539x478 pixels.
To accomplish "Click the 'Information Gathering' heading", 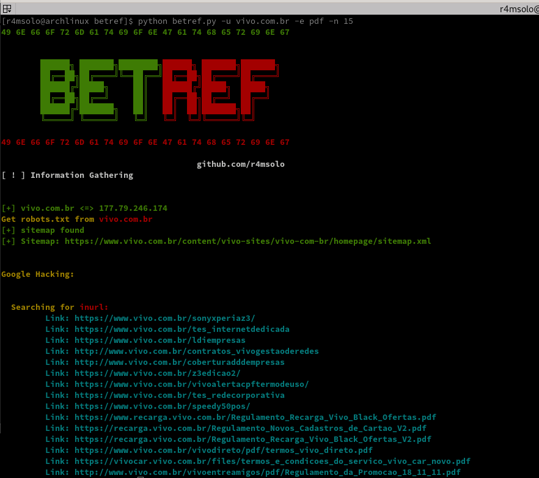I will [82, 175].
